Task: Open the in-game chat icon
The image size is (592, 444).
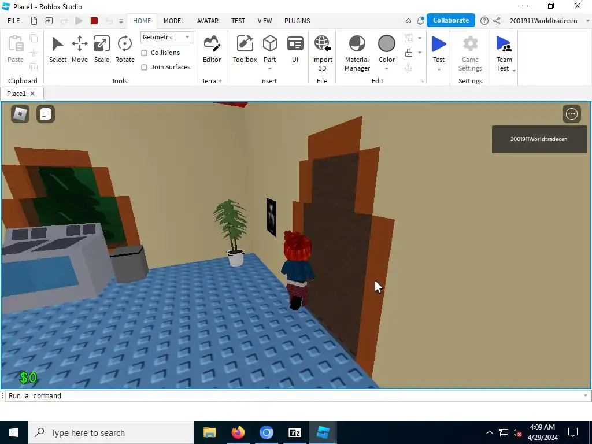Action: (46, 114)
